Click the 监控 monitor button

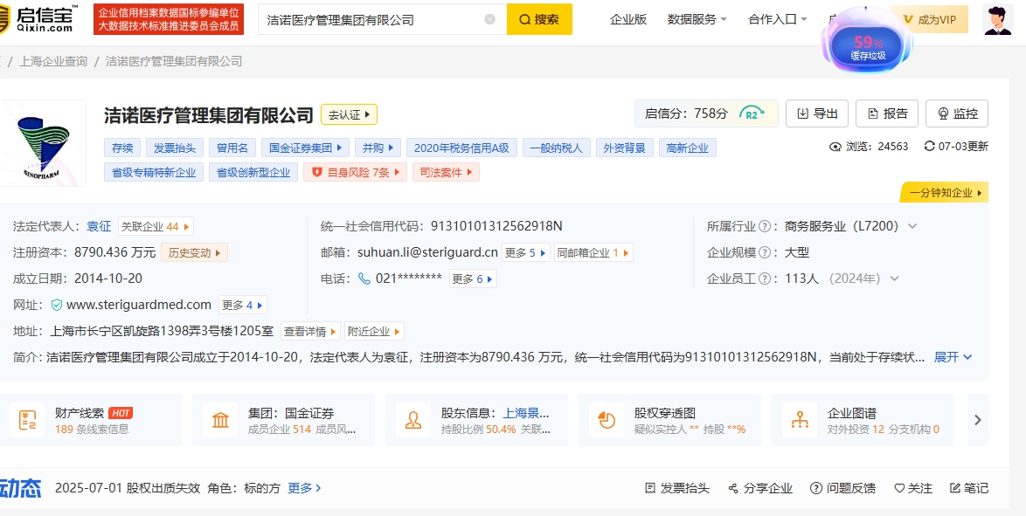tap(957, 114)
